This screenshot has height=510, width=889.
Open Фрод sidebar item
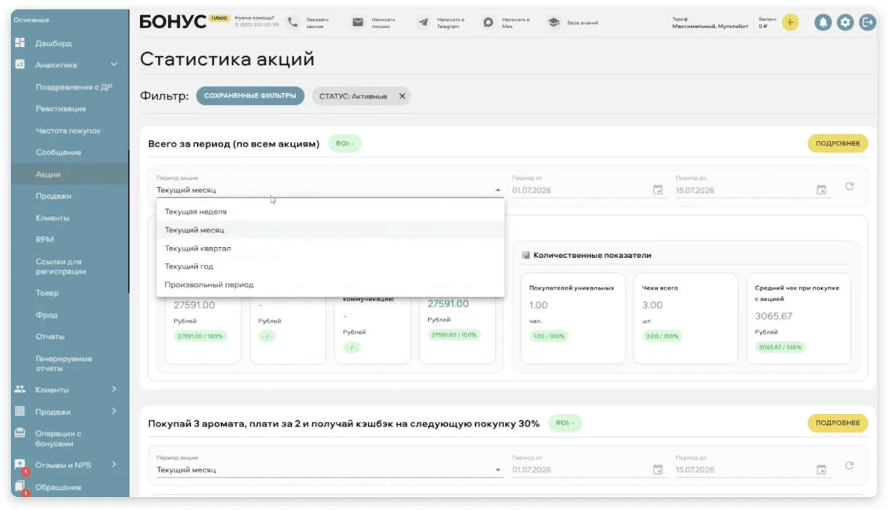(x=46, y=315)
